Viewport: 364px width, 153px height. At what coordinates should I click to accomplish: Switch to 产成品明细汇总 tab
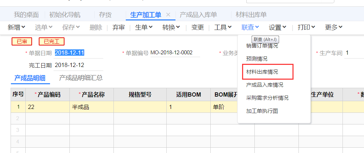pos(81,78)
